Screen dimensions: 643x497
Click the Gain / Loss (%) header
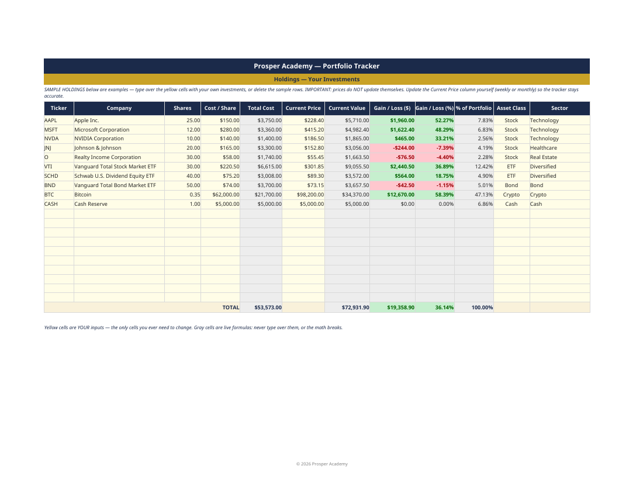pyautogui.click(x=435, y=108)
